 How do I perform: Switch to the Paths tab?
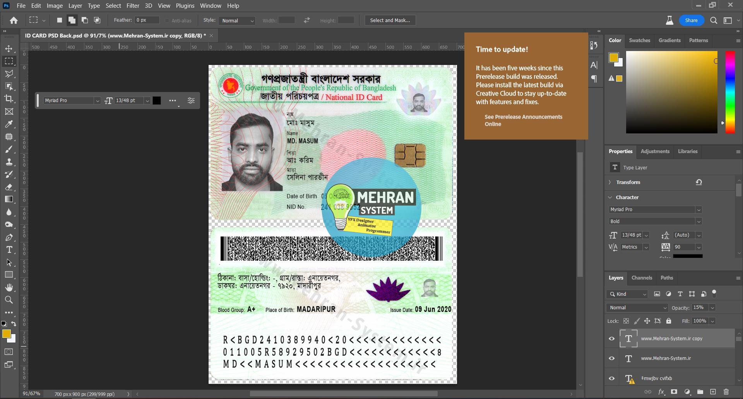click(x=667, y=278)
